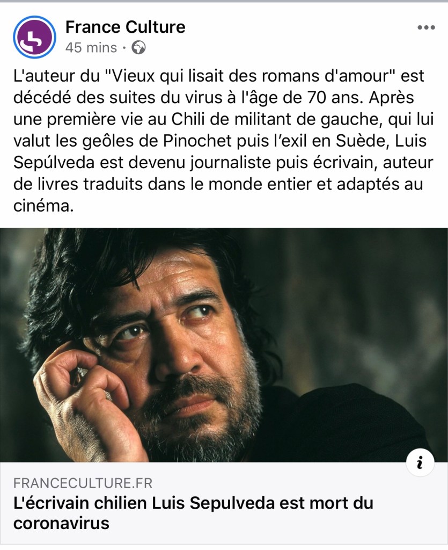This screenshot has width=448, height=550.
Task: Open the France Culture profile avatar
Action: click(x=34, y=37)
